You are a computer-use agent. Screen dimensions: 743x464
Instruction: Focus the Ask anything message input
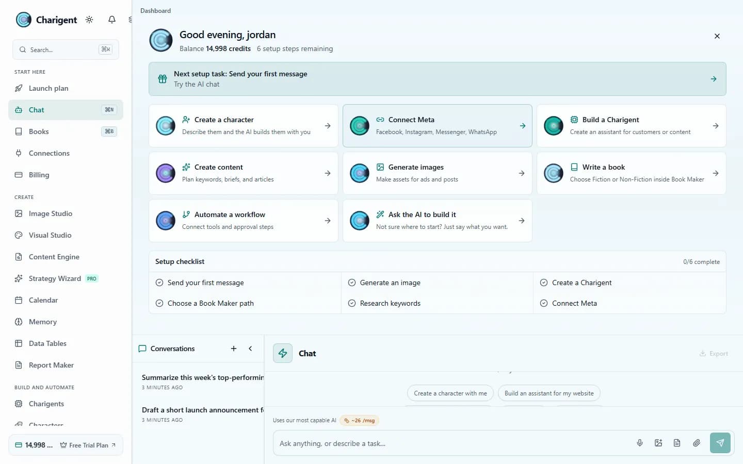454,443
